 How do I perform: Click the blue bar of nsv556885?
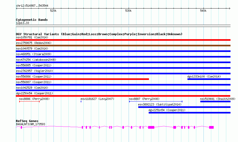(123, 68)
